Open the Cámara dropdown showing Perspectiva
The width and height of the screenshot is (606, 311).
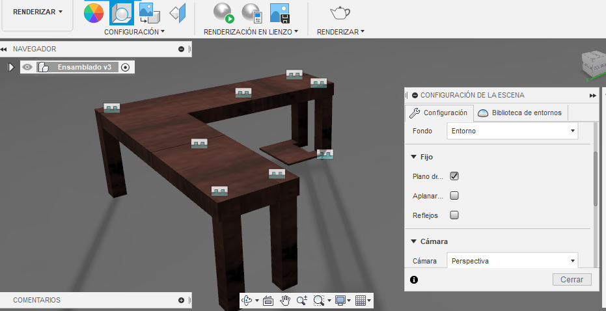[x=512, y=260]
